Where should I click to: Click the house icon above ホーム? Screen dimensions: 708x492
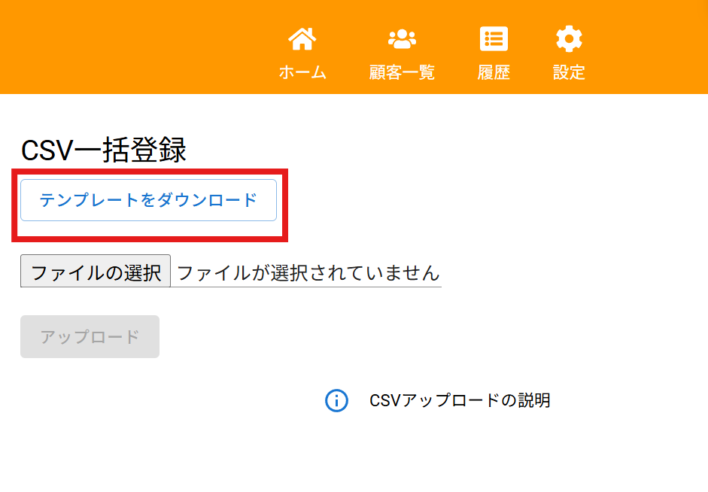coord(302,39)
